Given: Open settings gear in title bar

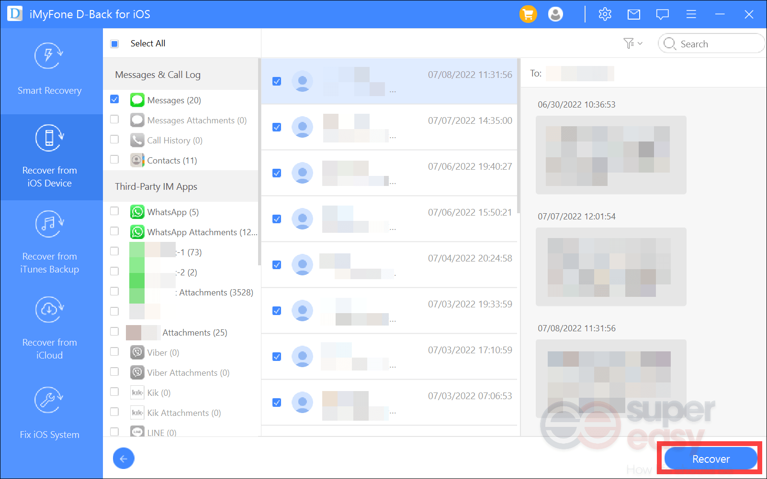Looking at the screenshot, I should point(605,14).
